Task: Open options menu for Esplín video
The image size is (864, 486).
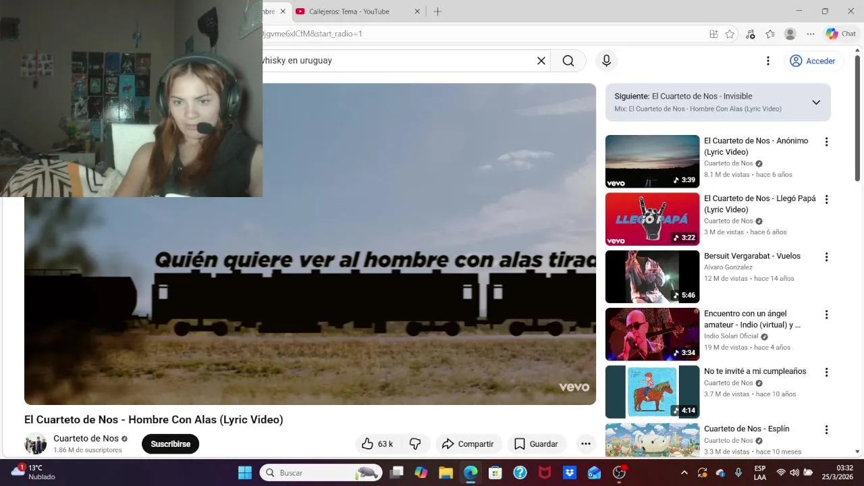Action: tap(826, 430)
